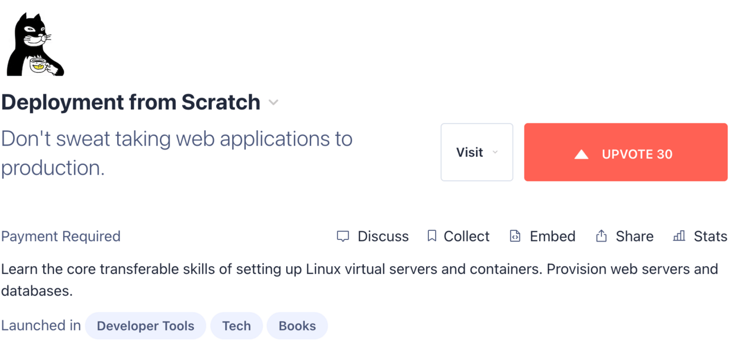Screen dimensions: 735x348
Task: Click the black cat product logo thumbnail
Action: 35,44
